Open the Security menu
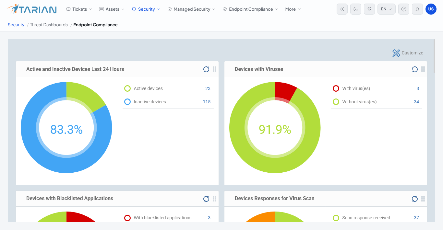Viewport: 443px width, 230px height. coord(146,9)
